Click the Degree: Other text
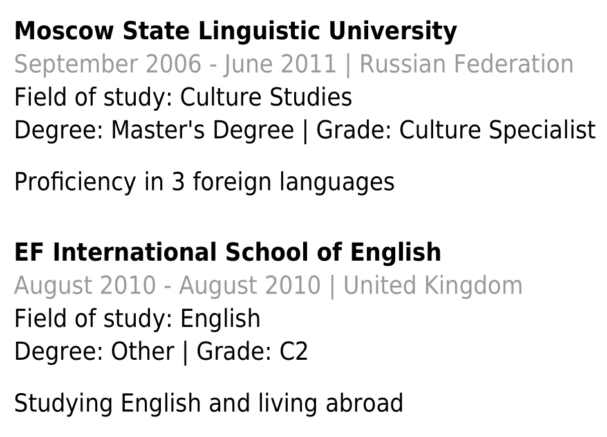Screen dimensions: 607x437 click(94, 351)
